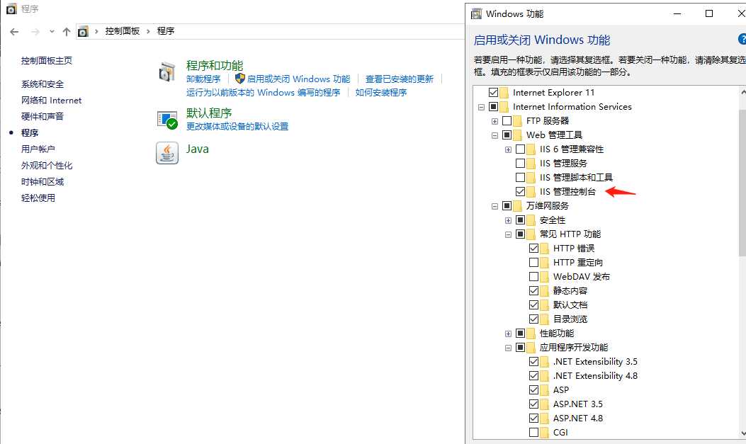Collapse 万维网服务 tree node

(x=494, y=206)
